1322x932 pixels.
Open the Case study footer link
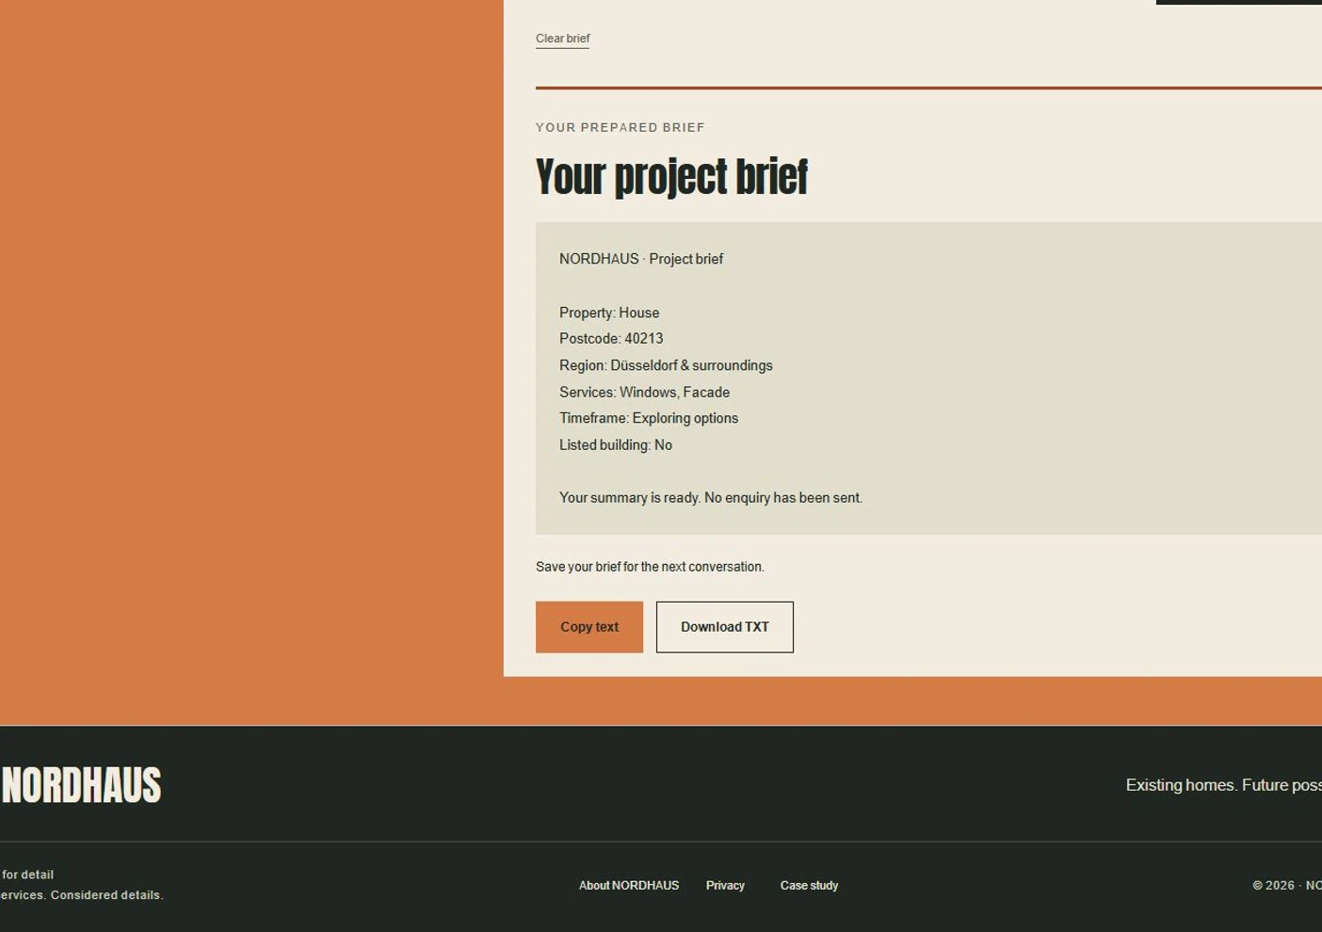click(x=809, y=886)
